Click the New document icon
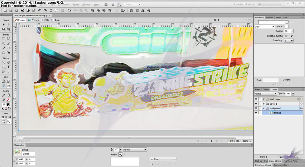This screenshot has width=305, height=167. (5, 10)
